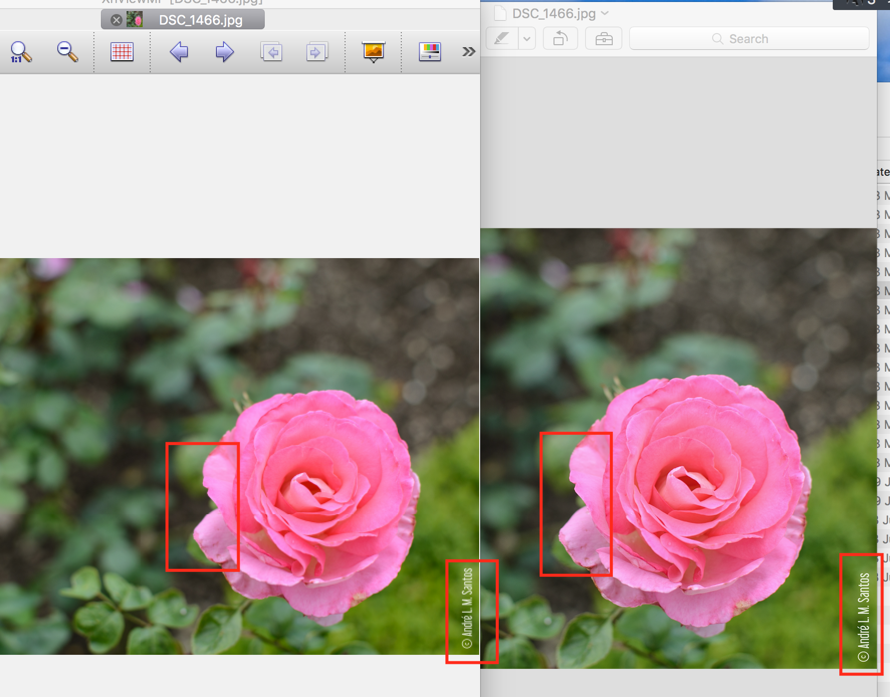Toggle the red grid overlay icon
The image size is (890, 697).
click(122, 52)
